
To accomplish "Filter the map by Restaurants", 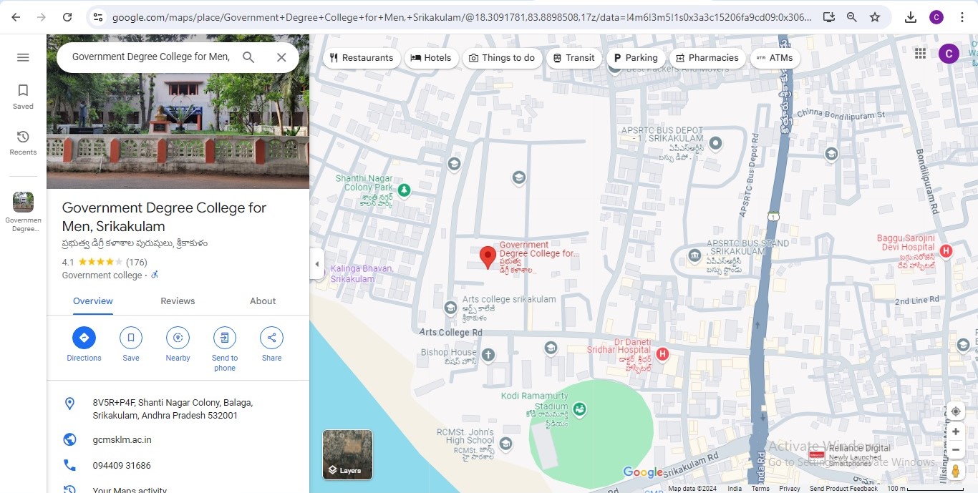I will [362, 58].
